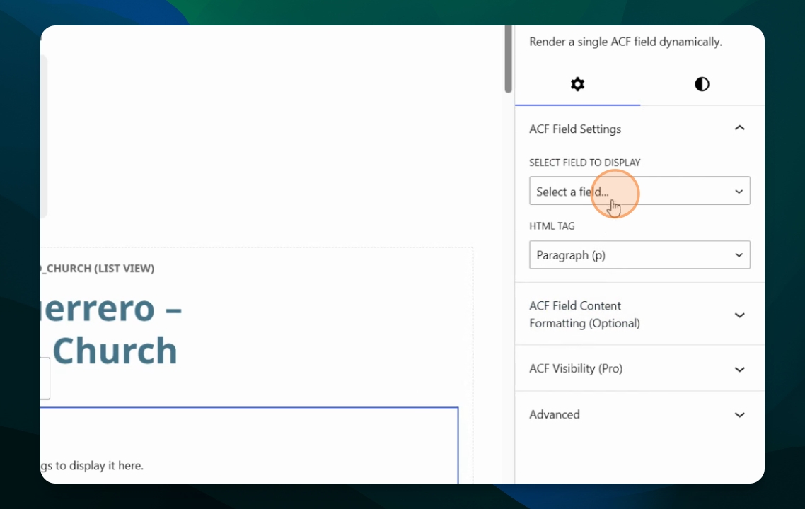Screen dimensions: 805x509
Task: Collapse the ACF Field Settings panel
Action: (x=639, y=129)
